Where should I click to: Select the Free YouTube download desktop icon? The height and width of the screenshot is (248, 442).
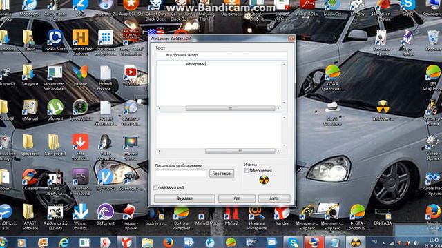coord(81,147)
